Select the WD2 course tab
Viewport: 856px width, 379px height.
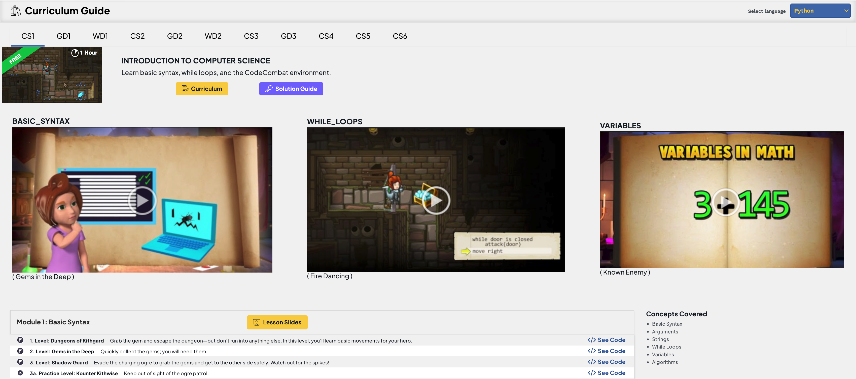point(213,36)
